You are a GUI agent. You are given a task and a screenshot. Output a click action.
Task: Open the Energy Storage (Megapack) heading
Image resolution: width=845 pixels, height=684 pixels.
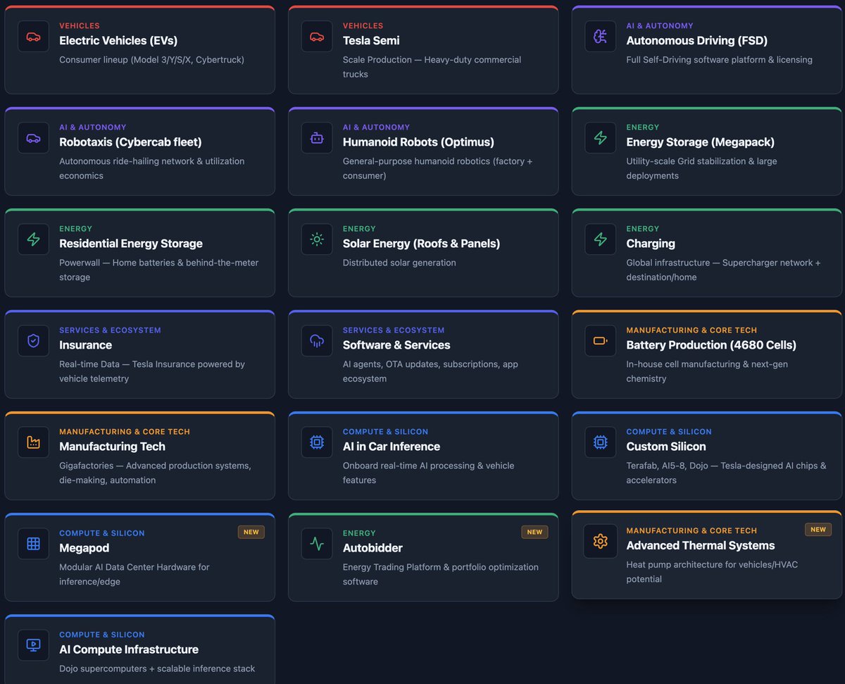pos(701,142)
